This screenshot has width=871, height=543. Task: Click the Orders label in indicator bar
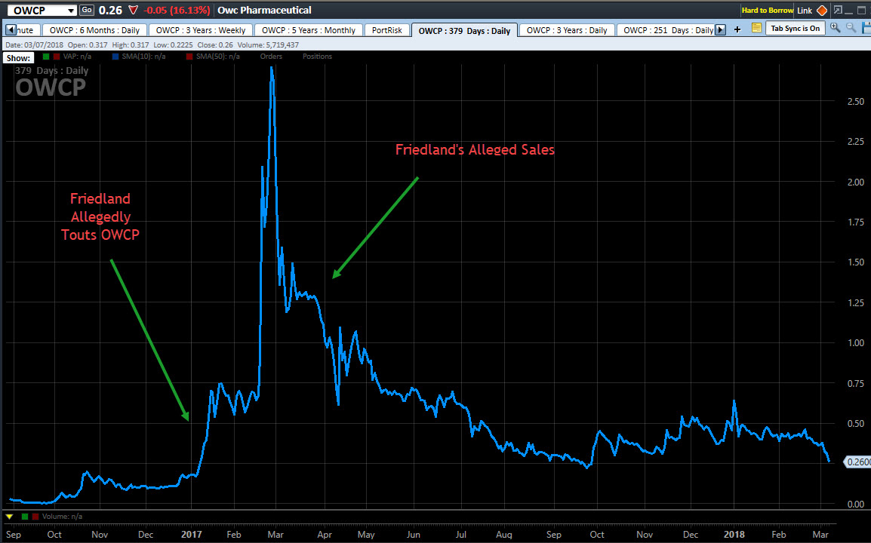[x=271, y=57]
